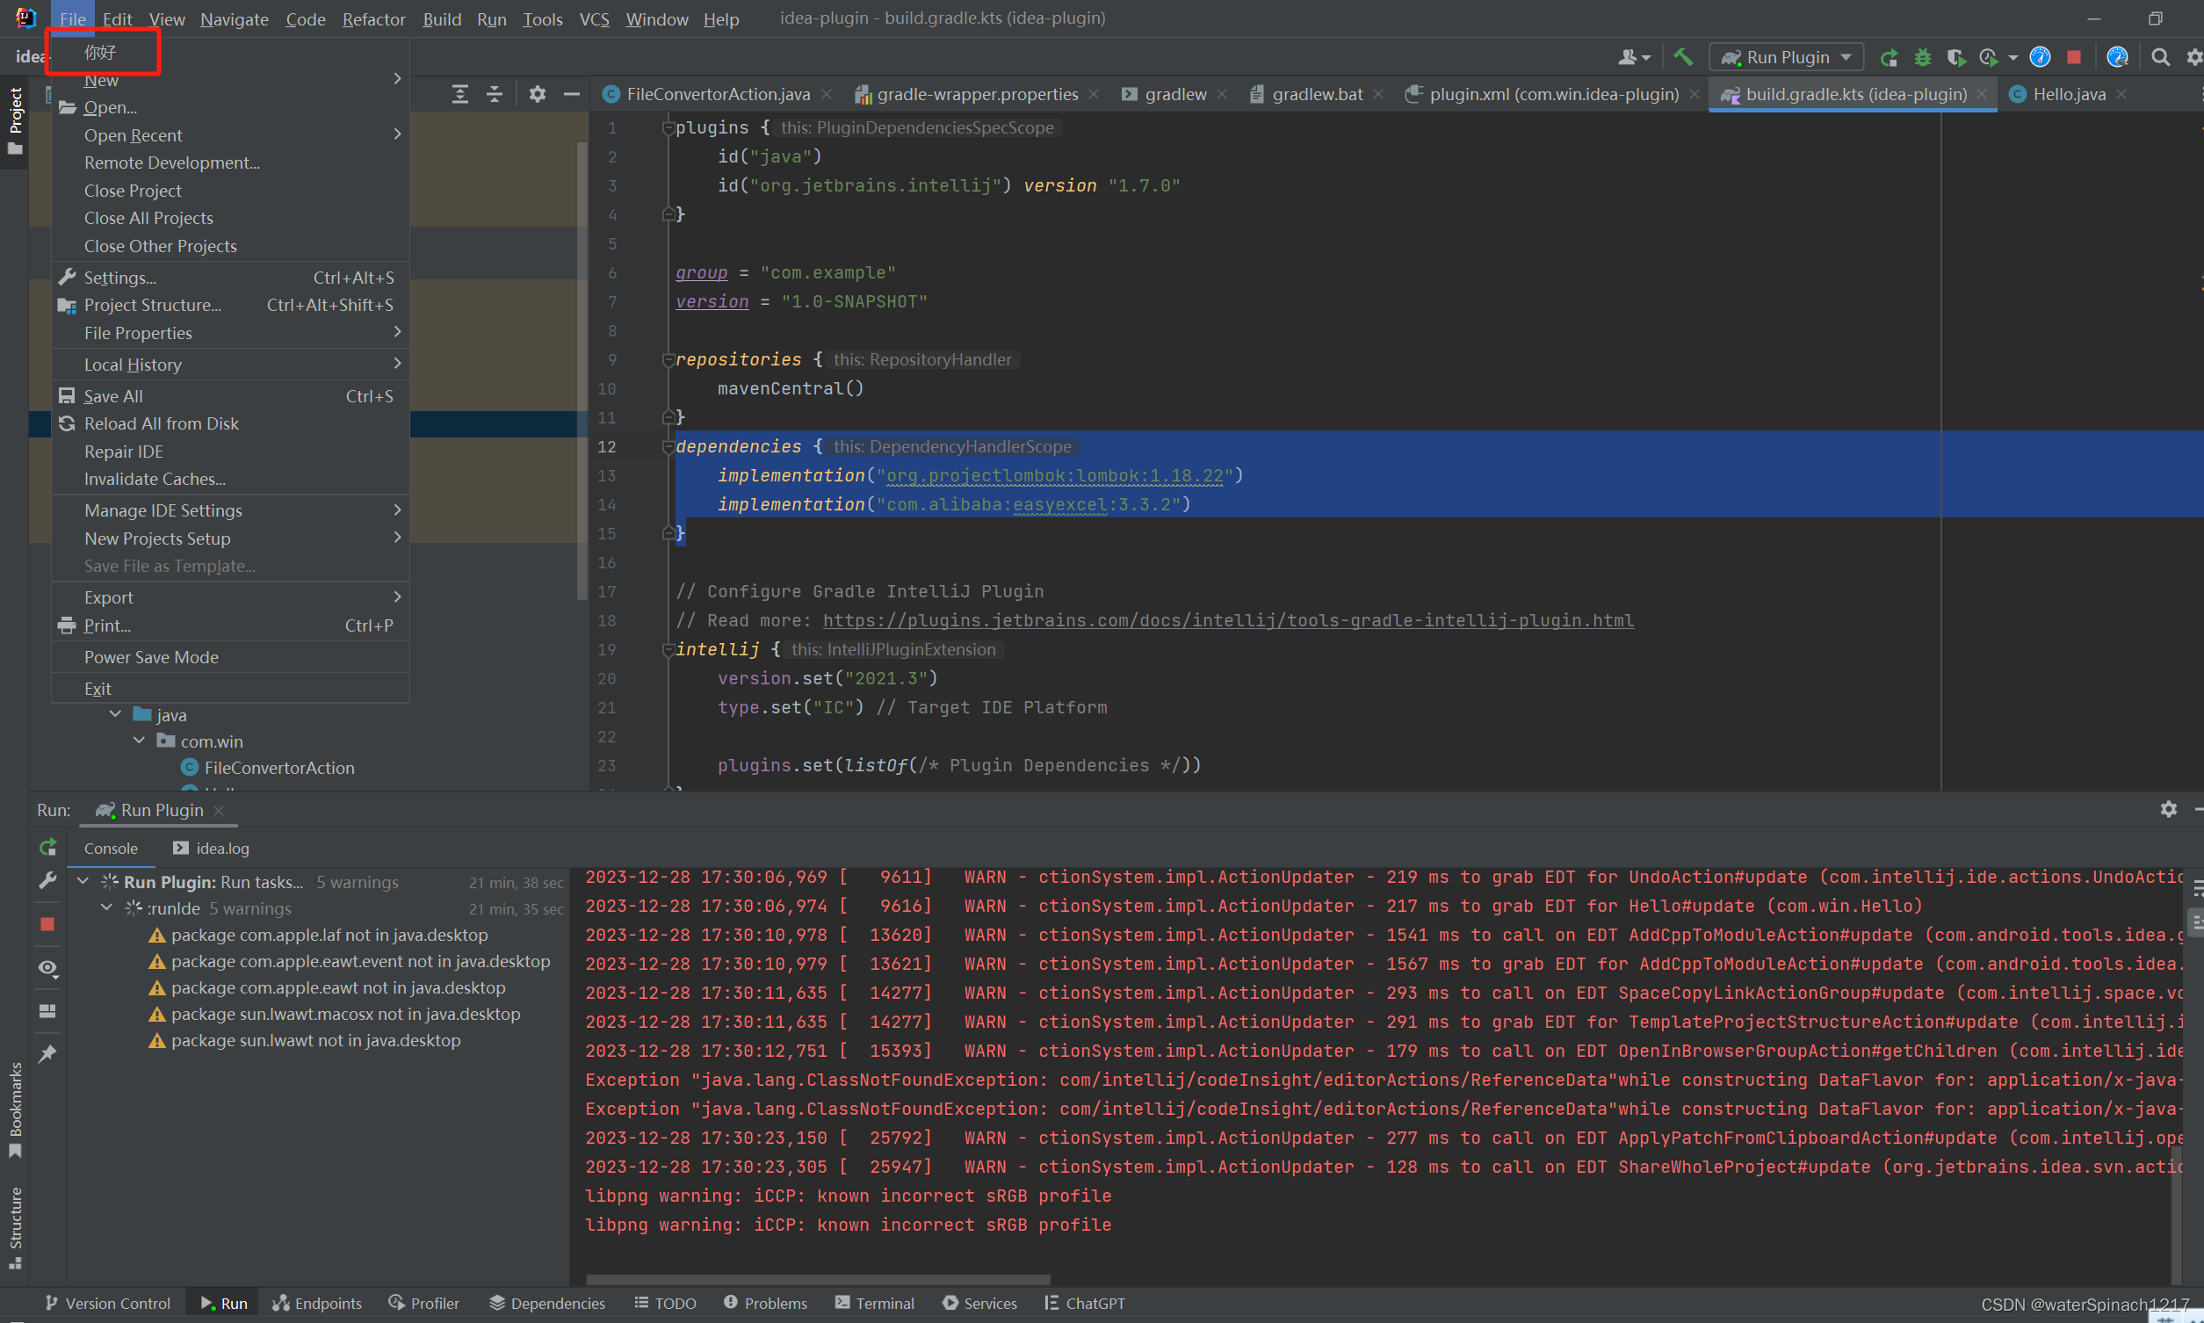Open Project panel gear options

pos(537,95)
